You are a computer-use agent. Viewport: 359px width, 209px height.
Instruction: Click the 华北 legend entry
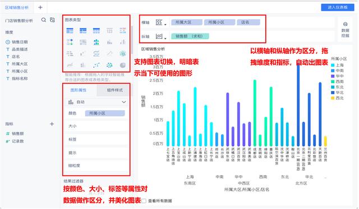point(337,93)
